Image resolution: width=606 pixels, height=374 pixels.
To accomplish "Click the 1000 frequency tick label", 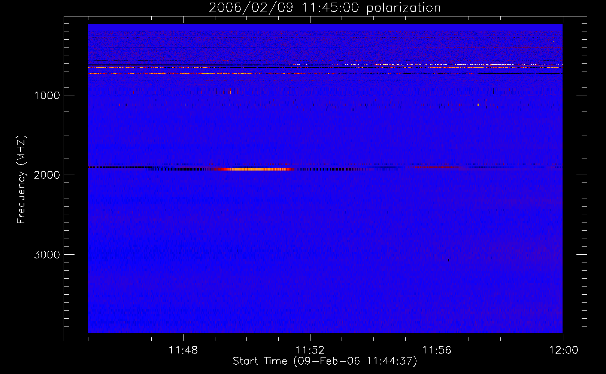I will coord(47,95).
